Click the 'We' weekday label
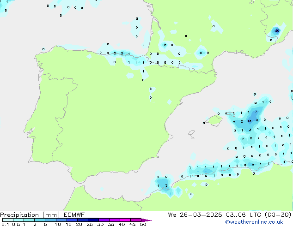 (x=172, y=215)
